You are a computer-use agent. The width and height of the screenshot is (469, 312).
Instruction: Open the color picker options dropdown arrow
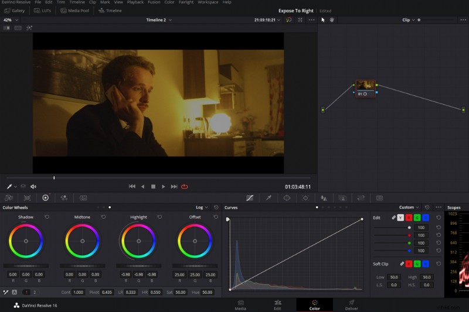tap(15, 187)
